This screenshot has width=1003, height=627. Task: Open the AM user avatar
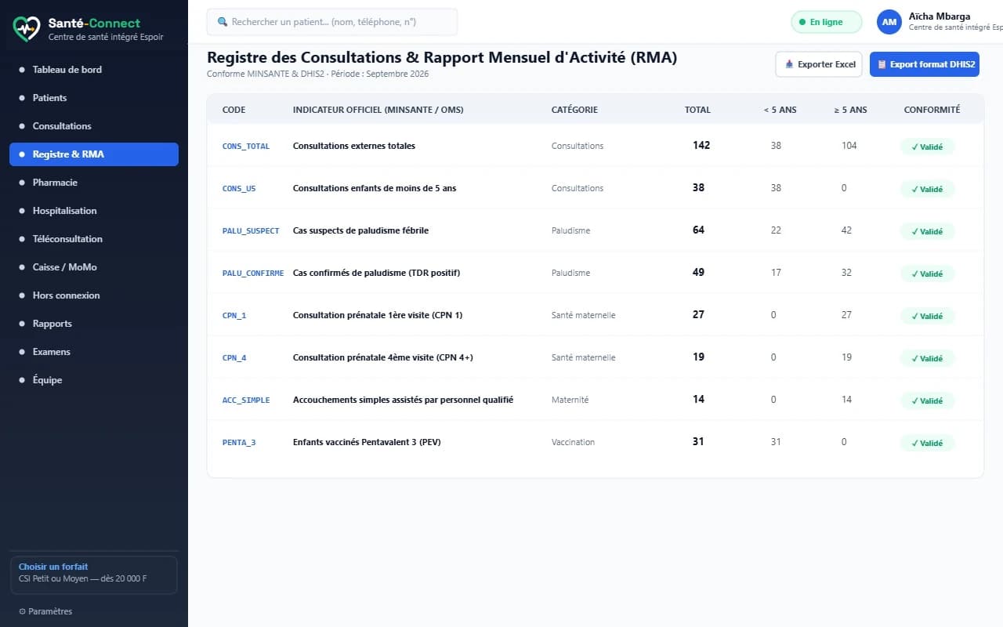click(x=889, y=22)
